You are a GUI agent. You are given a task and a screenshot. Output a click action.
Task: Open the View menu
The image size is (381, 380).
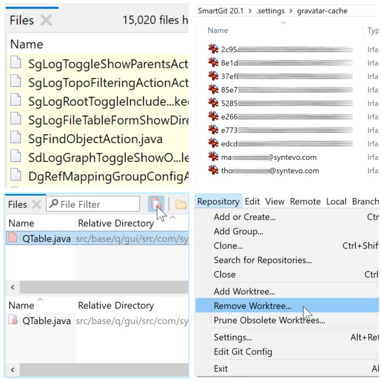tap(275, 201)
